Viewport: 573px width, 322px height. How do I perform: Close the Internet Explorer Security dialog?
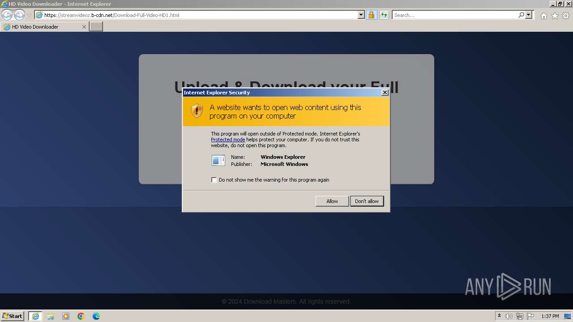(385, 93)
